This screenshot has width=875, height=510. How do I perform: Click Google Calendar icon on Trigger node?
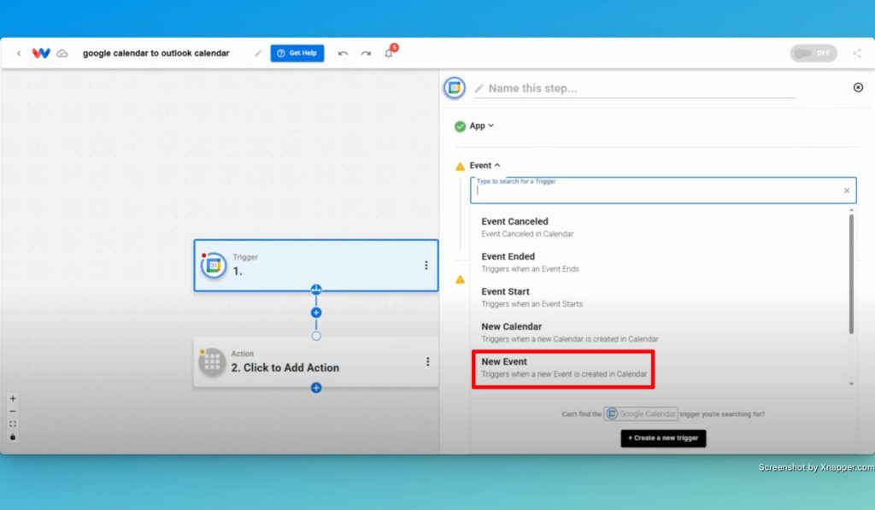pyautogui.click(x=213, y=266)
